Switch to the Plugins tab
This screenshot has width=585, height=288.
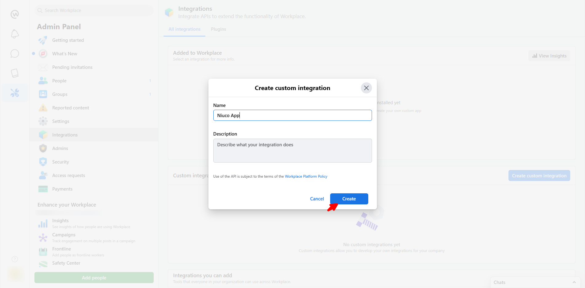[x=218, y=29]
